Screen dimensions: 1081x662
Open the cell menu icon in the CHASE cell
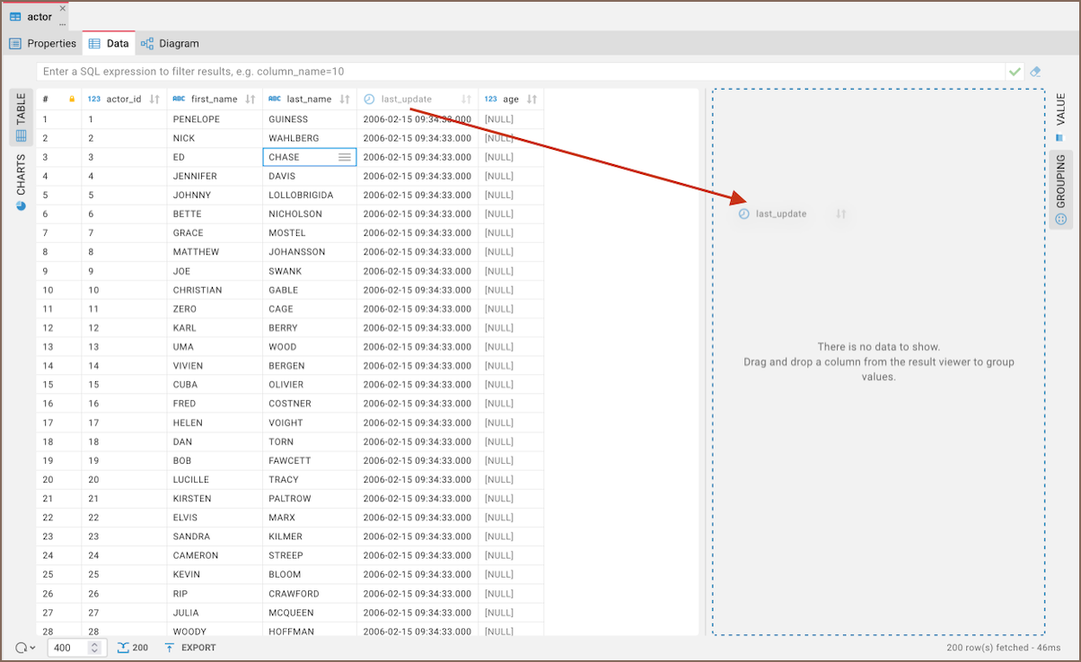coord(345,157)
